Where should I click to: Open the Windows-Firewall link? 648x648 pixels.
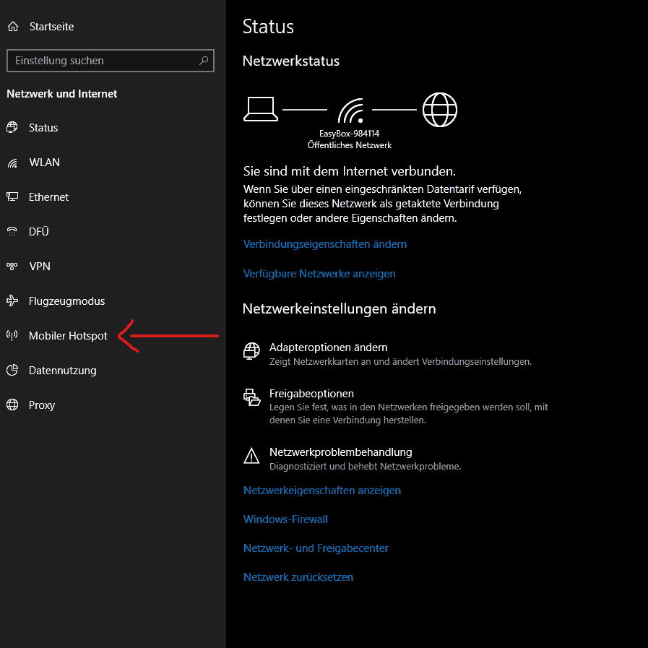click(x=285, y=519)
